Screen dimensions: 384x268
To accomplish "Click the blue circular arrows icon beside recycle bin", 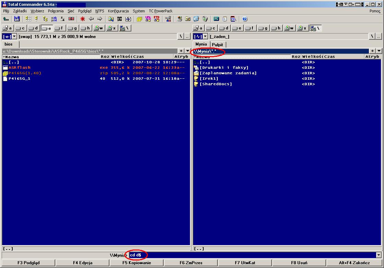I will [x=196, y=19].
